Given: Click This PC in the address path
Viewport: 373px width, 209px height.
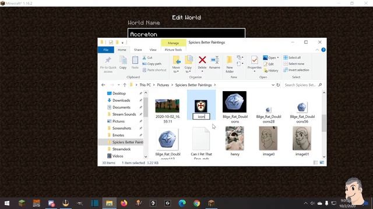Looking at the screenshot, I should [145, 85].
